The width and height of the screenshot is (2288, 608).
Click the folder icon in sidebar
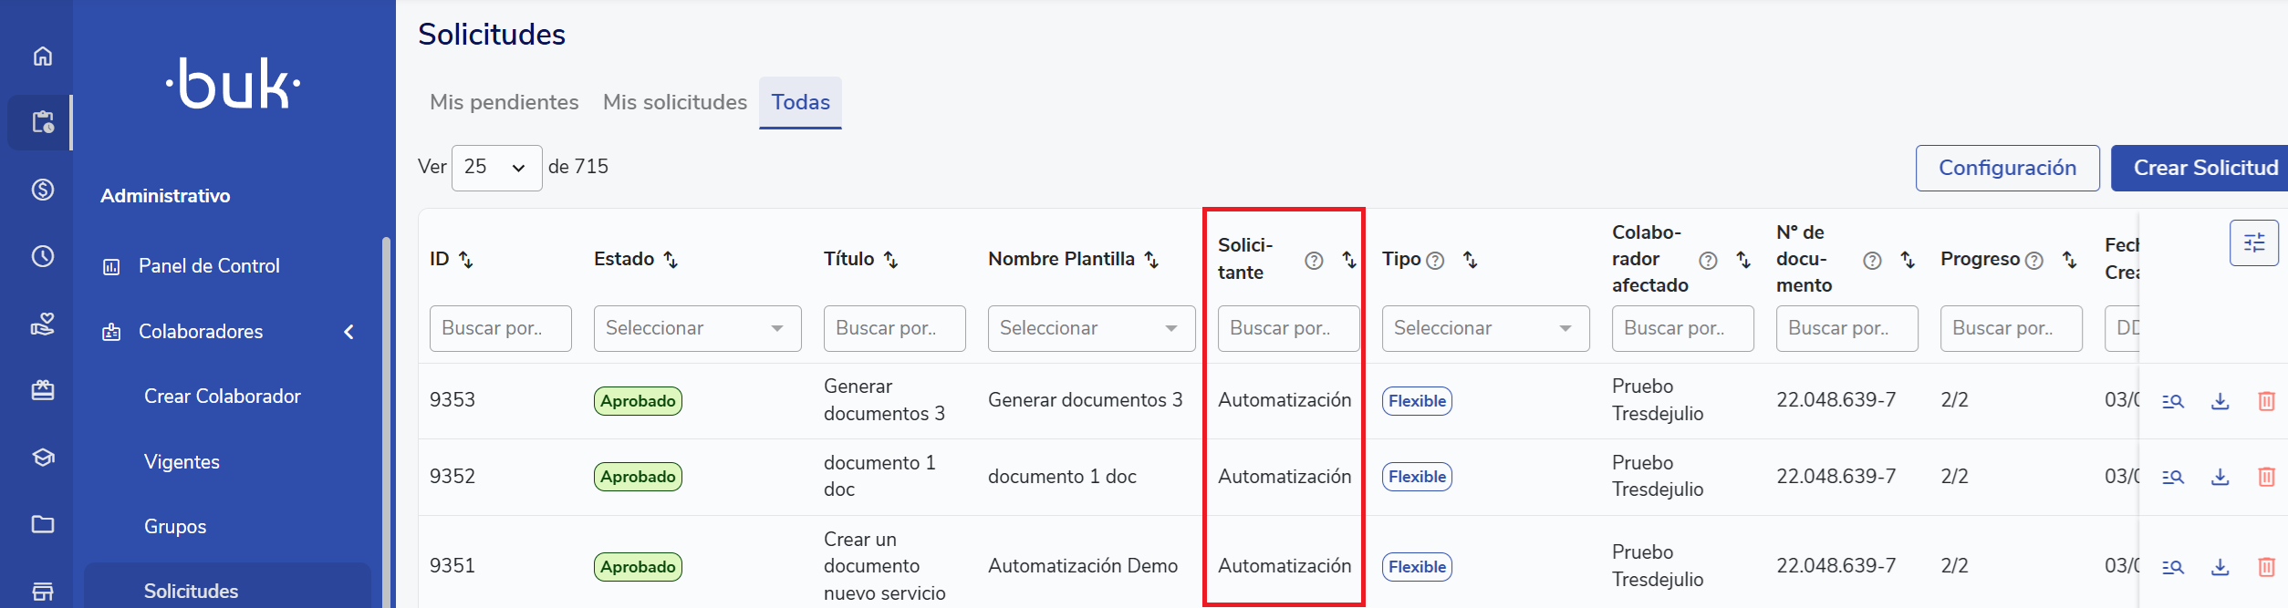point(42,524)
